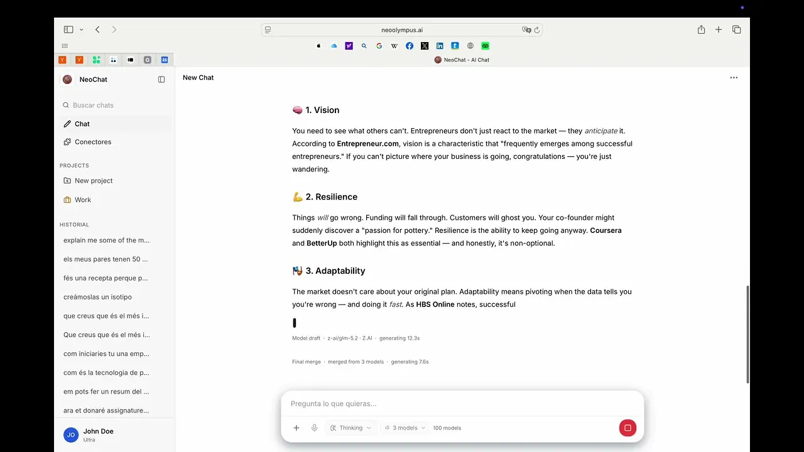The height and width of the screenshot is (452, 804).
Task: Open the page reader icon in address bar
Action: 268,30
